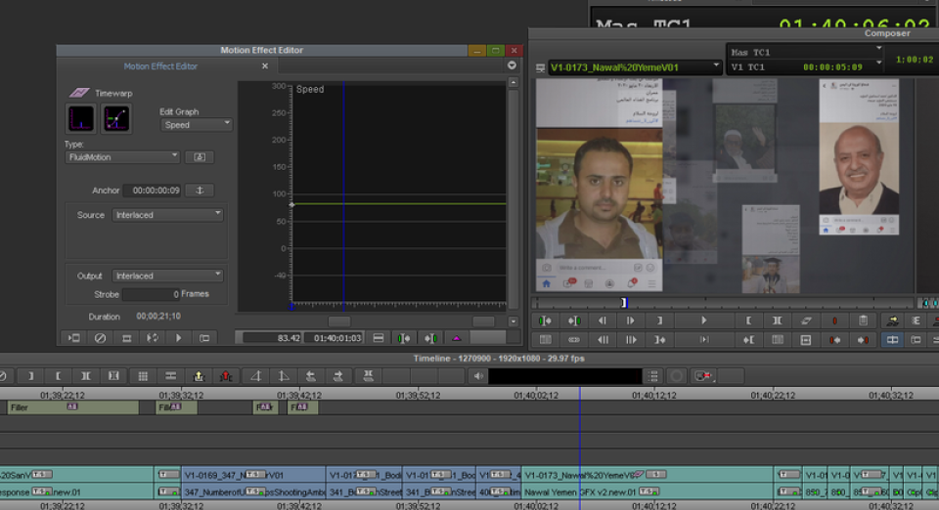Toggle the audio mute speaker in timeline
This screenshot has width=939, height=510.
[478, 376]
